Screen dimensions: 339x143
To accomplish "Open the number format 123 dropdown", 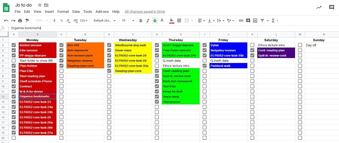I will [x=83, y=20].
